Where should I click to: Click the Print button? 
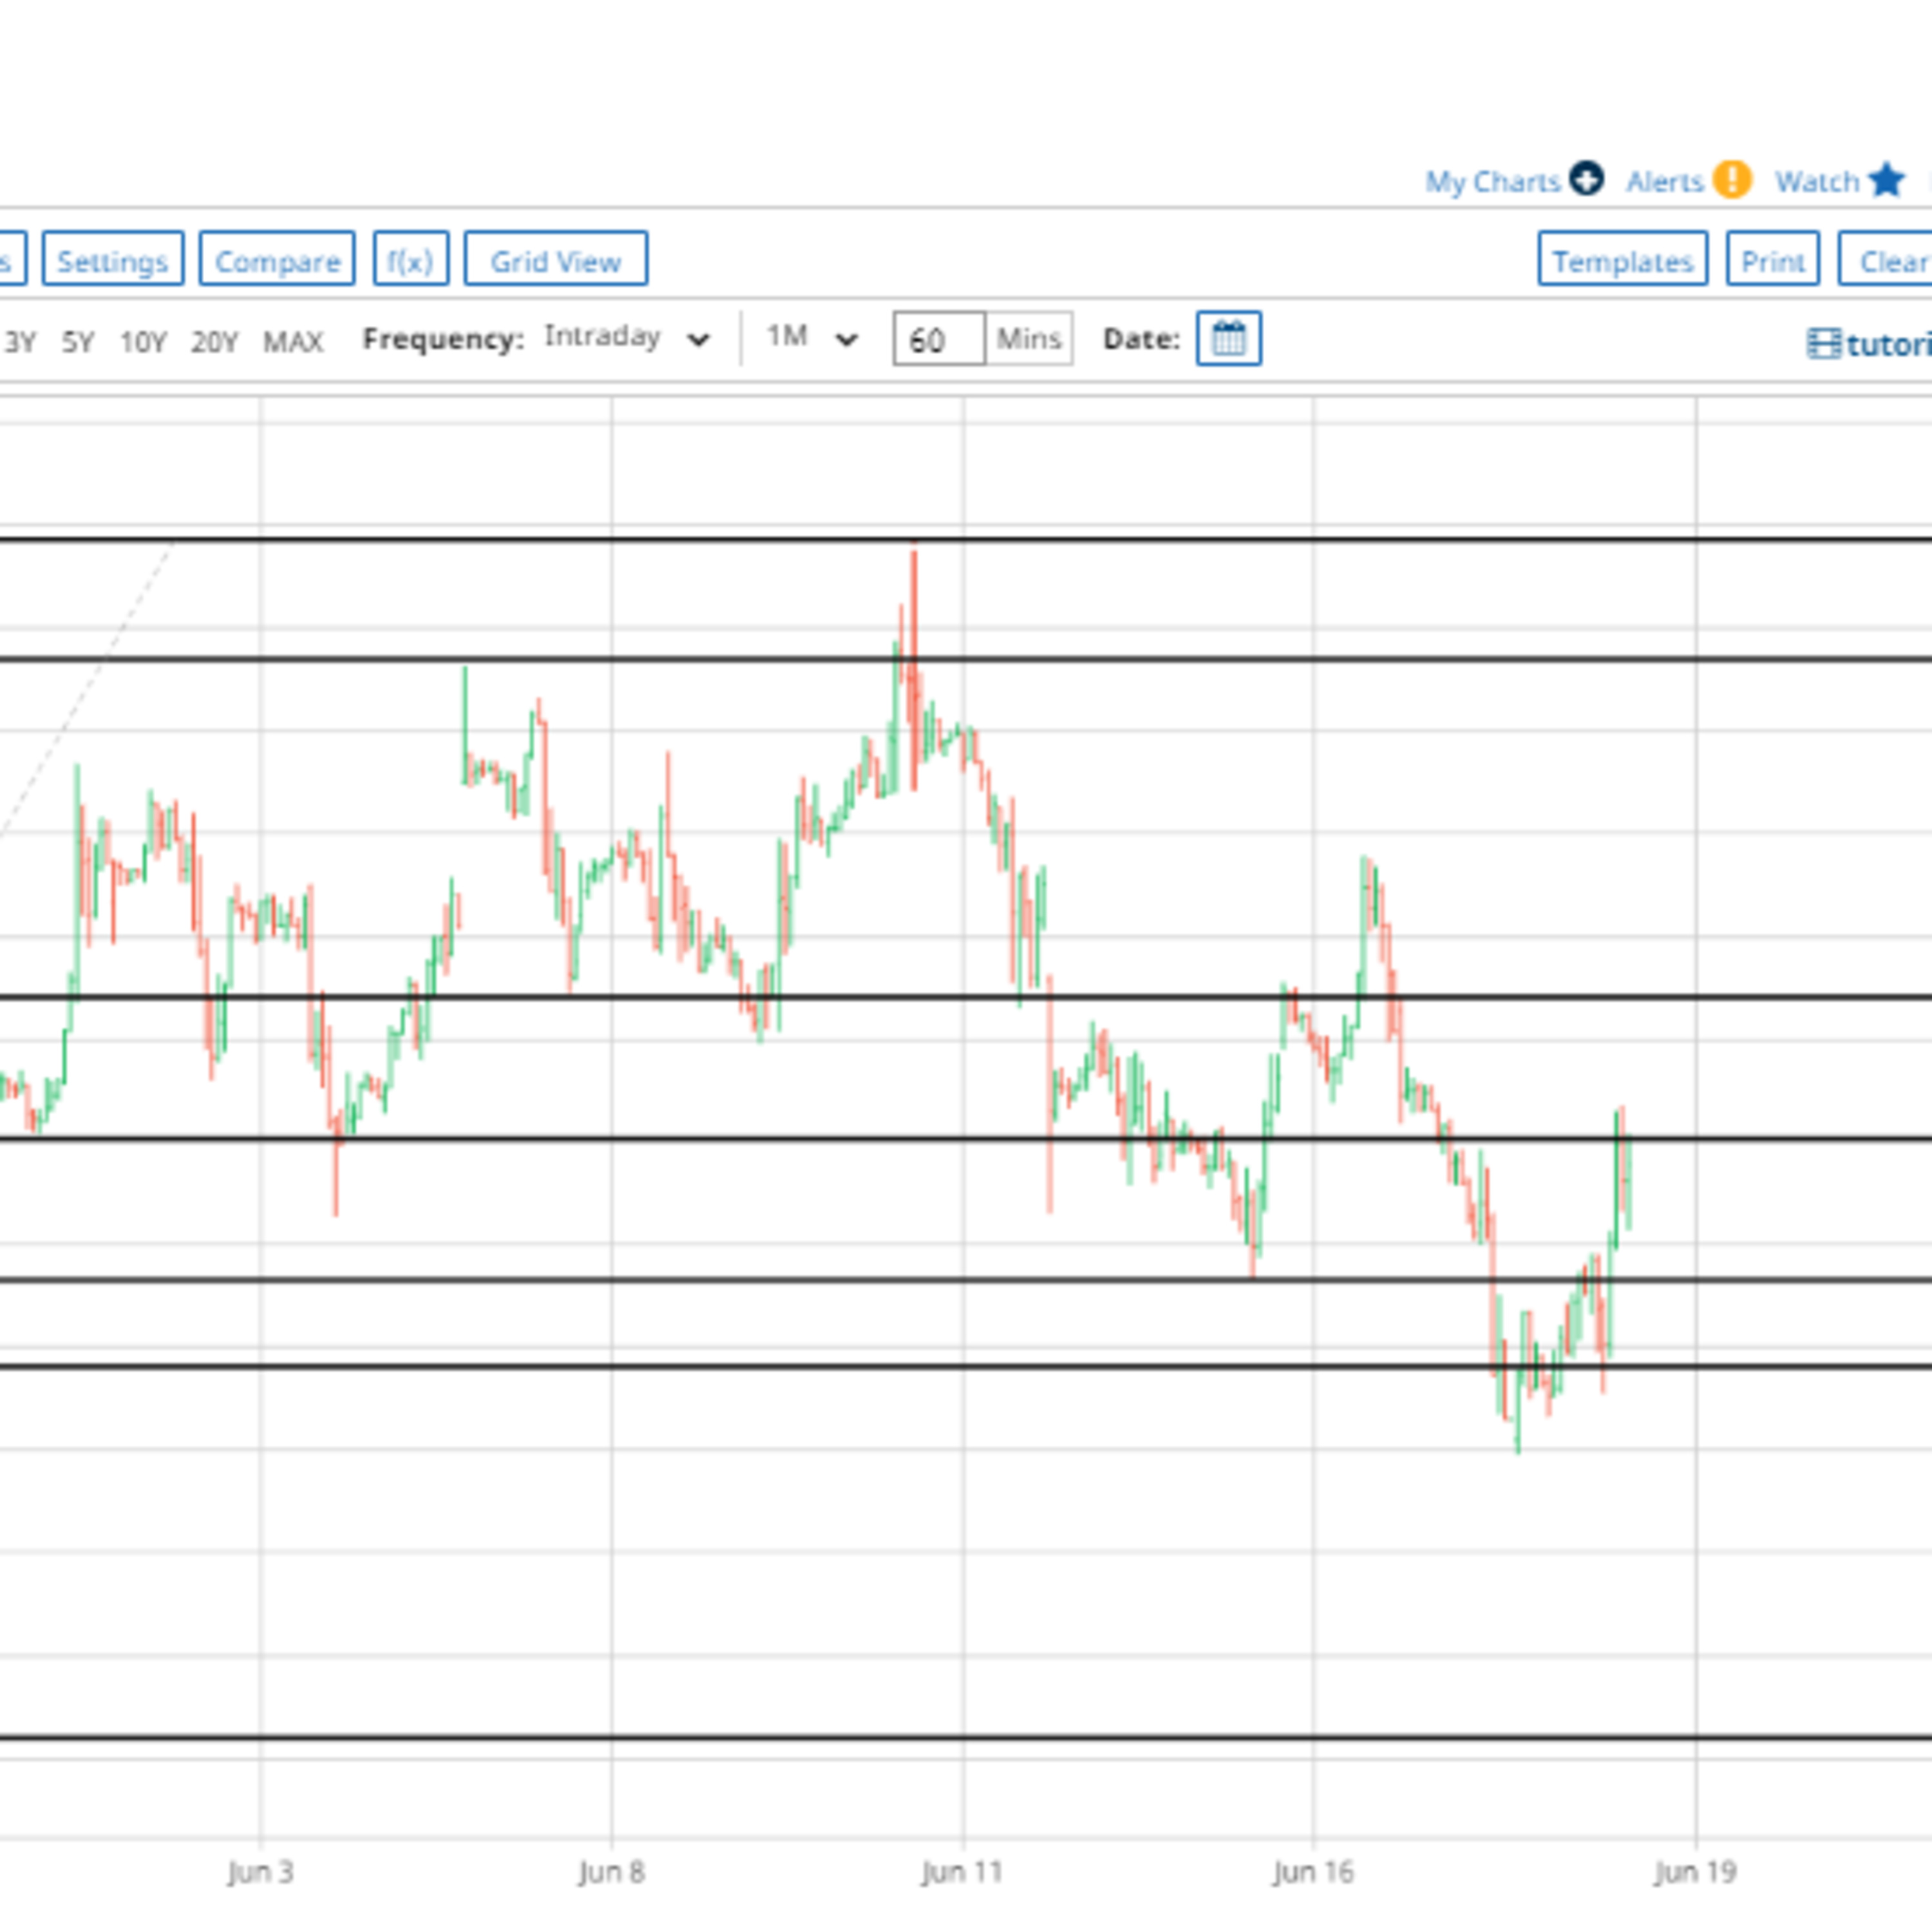[x=1773, y=259]
